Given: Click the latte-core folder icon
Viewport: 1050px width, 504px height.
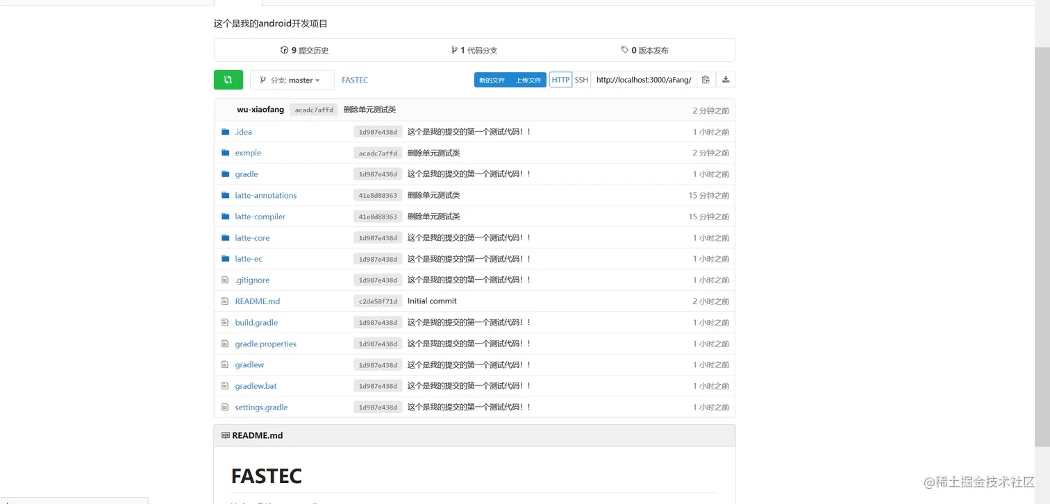Looking at the screenshot, I should [225, 237].
